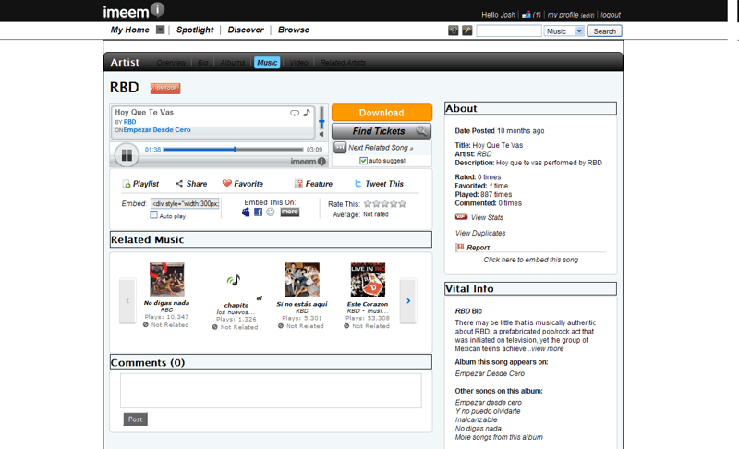Embed on MySpace icon

click(x=246, y=212)
